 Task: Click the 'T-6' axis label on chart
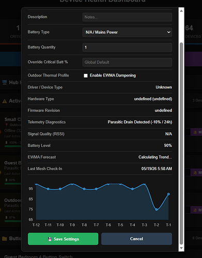point(108,225)
